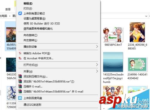Expand the 打开方式(H) submenu arrow
Screen dimensions: 150x110
click(97, 65)
